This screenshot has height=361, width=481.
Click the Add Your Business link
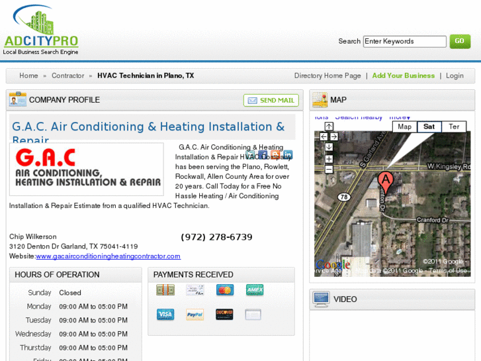pos(404,76)
